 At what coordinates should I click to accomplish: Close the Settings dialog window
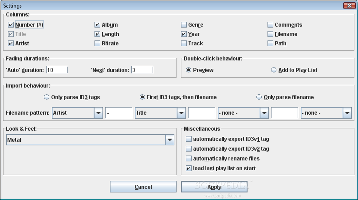tap(349, 5)
